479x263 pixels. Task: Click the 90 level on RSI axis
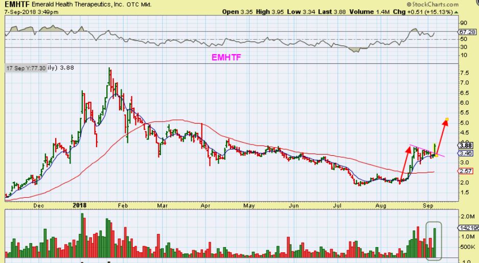(464, 23)
